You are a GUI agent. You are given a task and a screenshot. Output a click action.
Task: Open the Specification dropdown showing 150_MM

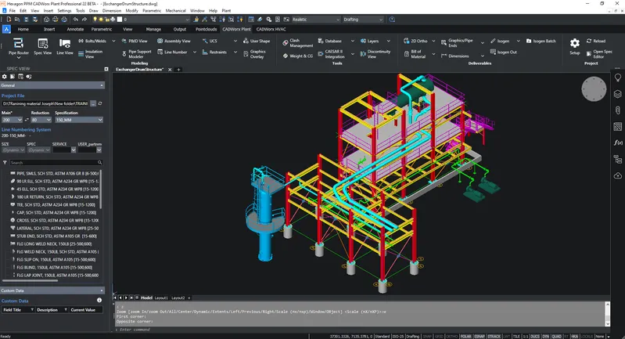78,120
